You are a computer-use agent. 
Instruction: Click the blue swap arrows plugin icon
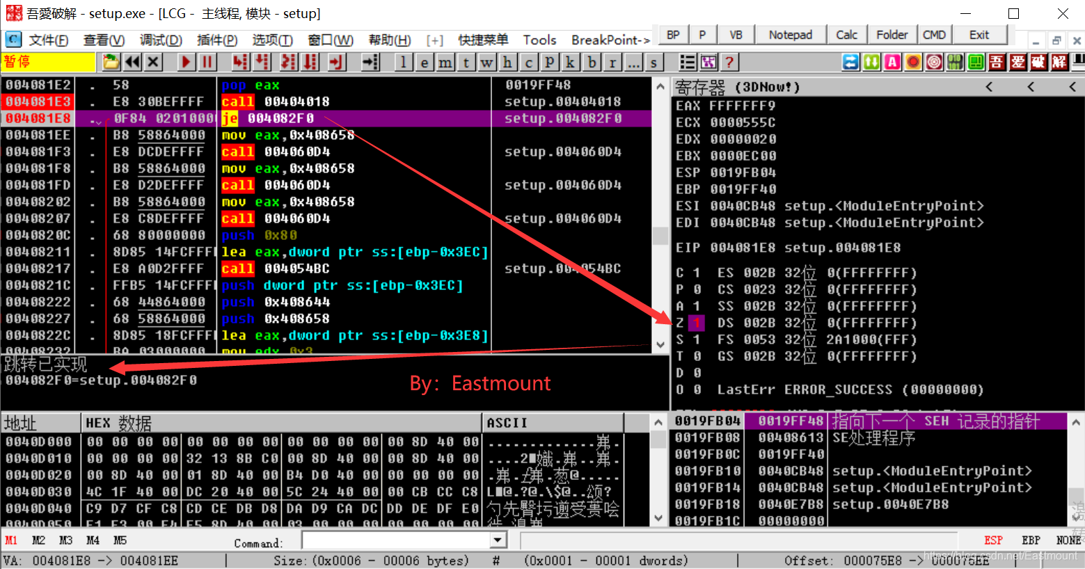pyautogui.click(x=850, y=62)
